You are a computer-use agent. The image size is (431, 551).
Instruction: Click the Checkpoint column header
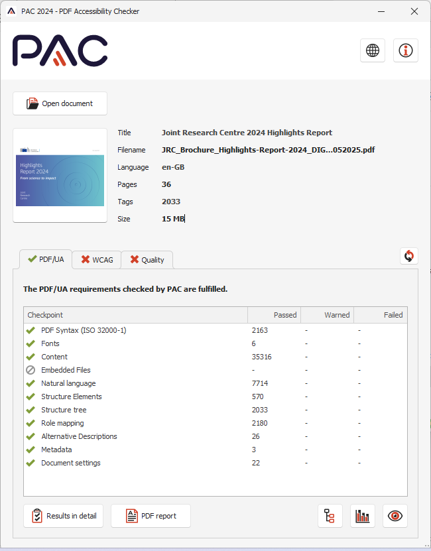tap(136, 315)
